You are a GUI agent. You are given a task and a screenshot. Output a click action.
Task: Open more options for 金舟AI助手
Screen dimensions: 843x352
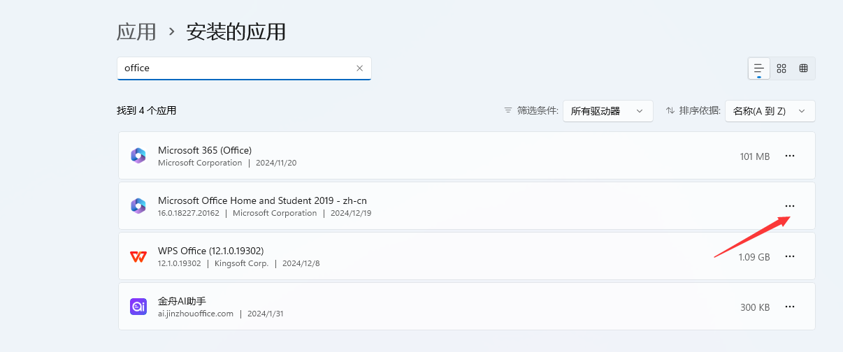pos(790,307)
